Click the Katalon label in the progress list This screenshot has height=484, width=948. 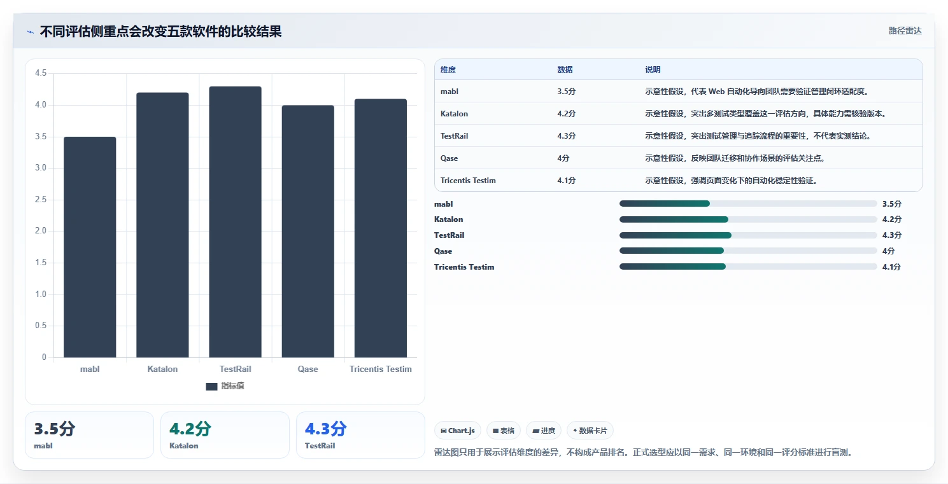click(449, 219)
